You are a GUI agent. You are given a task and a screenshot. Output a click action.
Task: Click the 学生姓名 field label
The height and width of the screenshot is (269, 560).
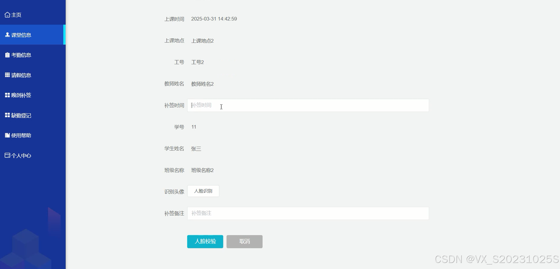pos(174,148)
